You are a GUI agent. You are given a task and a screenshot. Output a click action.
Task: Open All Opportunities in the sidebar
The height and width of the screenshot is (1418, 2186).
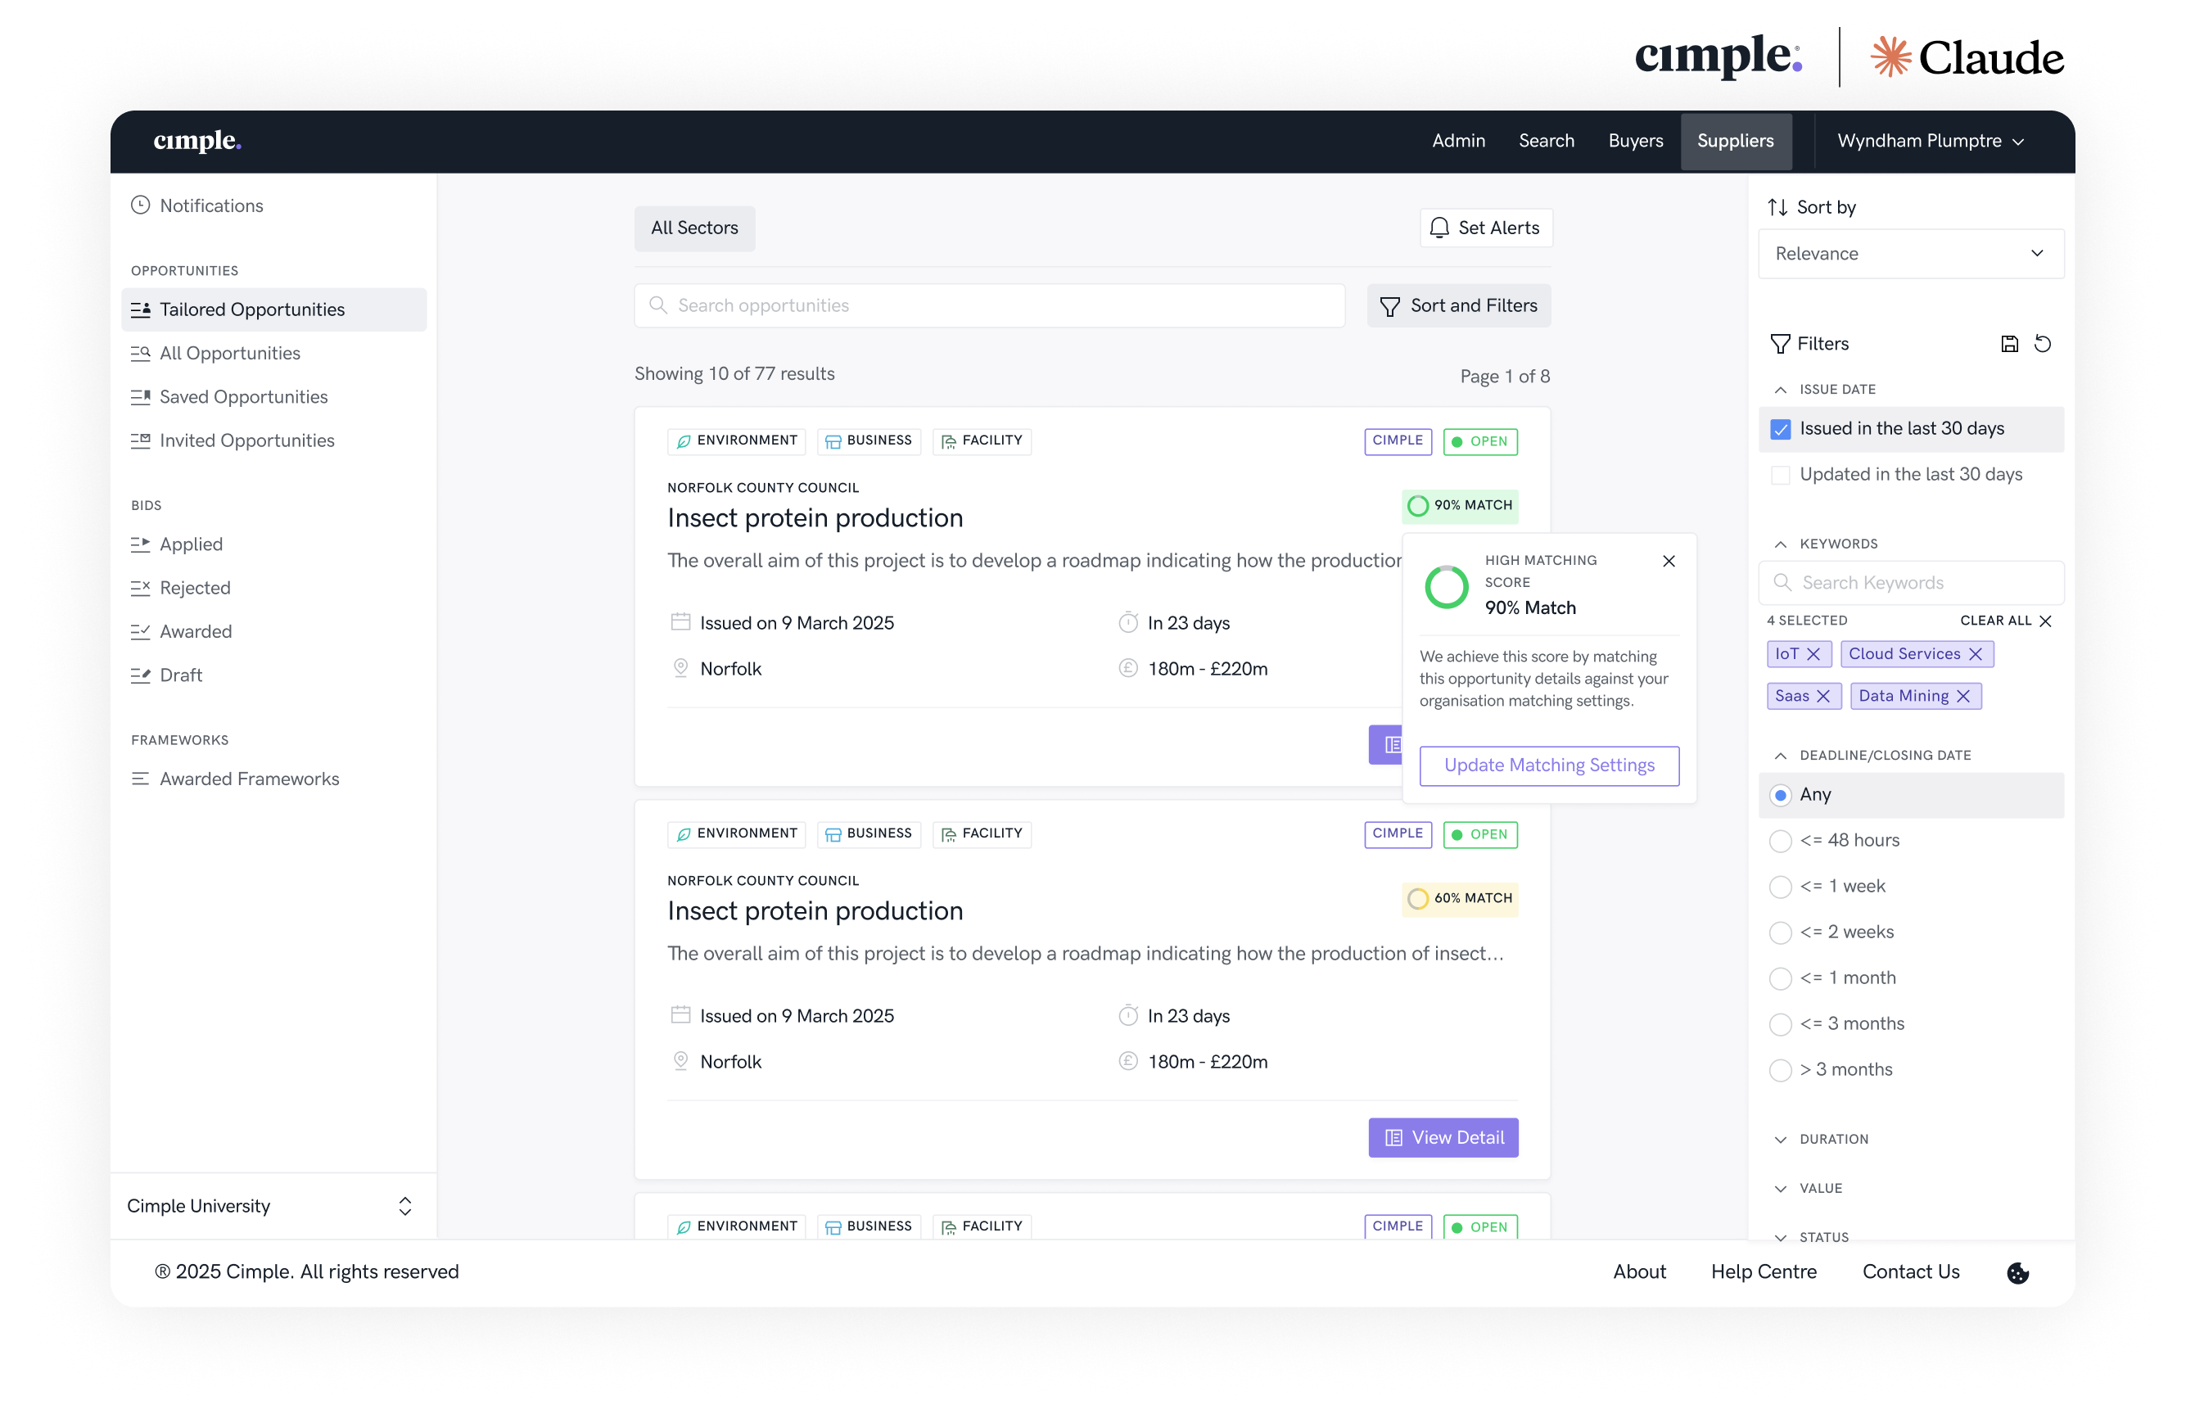click(273, 354)
